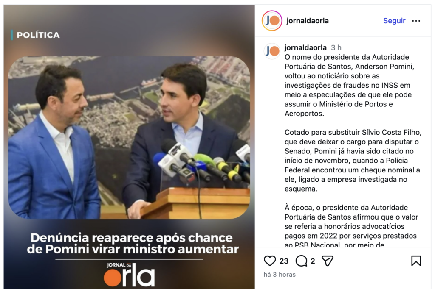Follow jornaldaorla with the Seguir button
This screenshot has width=435, height=289.
394,21
